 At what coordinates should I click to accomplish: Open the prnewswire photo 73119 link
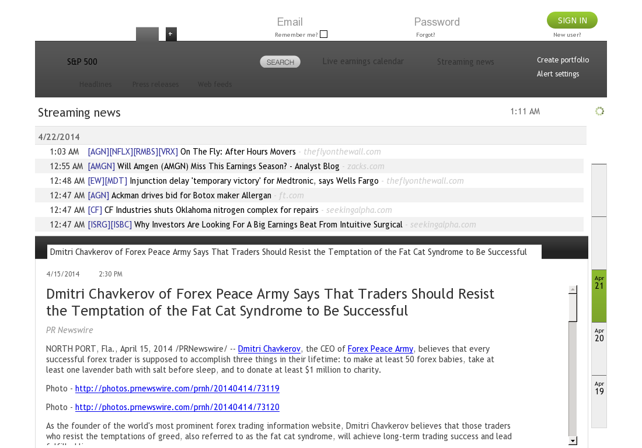[177, 388]
